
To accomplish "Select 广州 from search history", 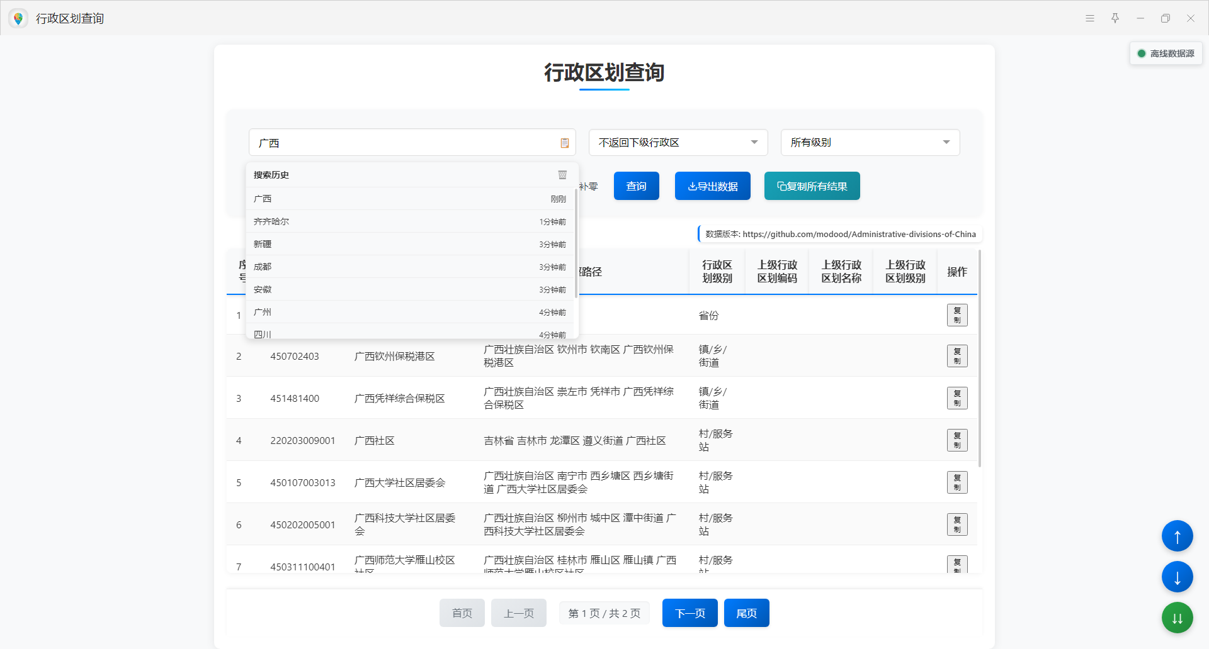I will click(x=410, y=312).
